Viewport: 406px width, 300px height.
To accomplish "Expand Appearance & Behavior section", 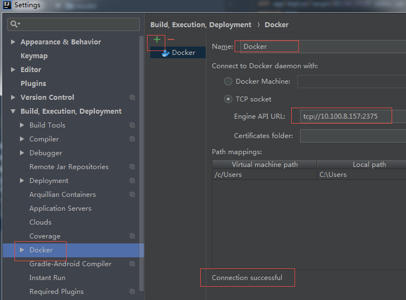I will pos(13,42).
